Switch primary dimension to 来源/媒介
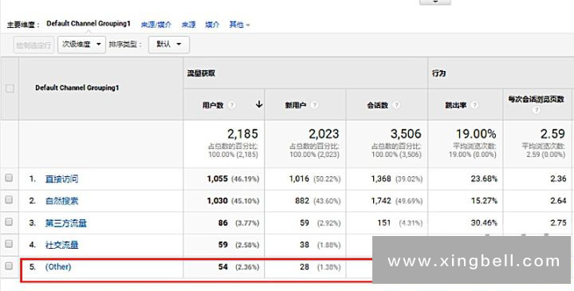Image resolution: width=574 pixels, height=291 pixels. (156, 25)
